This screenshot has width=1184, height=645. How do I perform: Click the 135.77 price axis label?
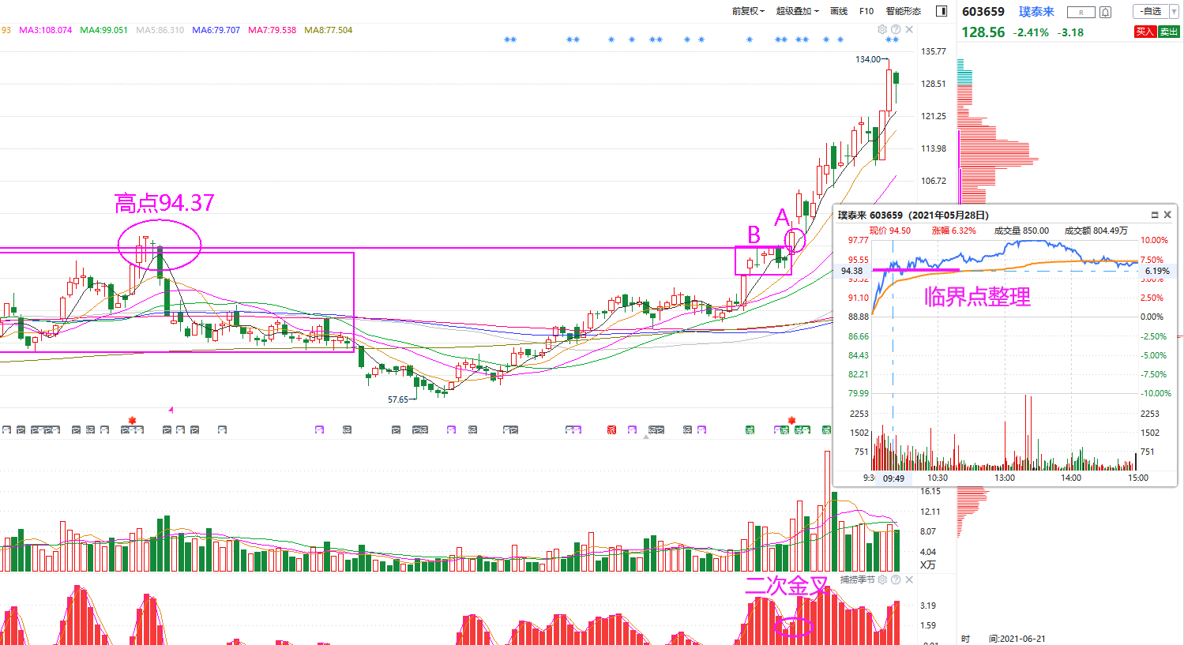point(933,51)
